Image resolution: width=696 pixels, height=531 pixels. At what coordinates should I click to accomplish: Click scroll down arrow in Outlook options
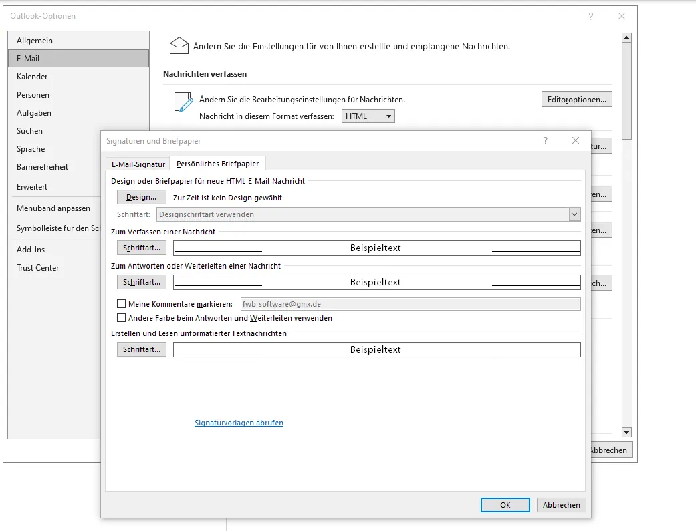(626, 433)
